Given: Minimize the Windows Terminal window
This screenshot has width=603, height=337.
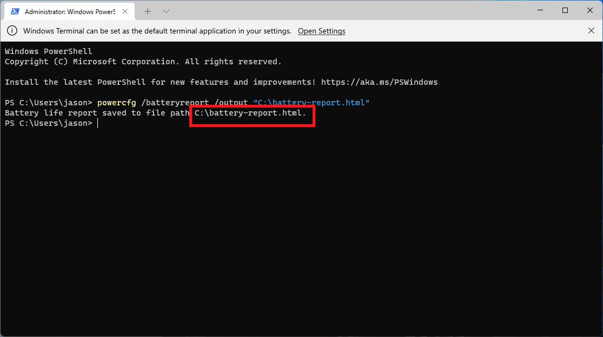Looking at the screenshot, I should coord(539,10).
